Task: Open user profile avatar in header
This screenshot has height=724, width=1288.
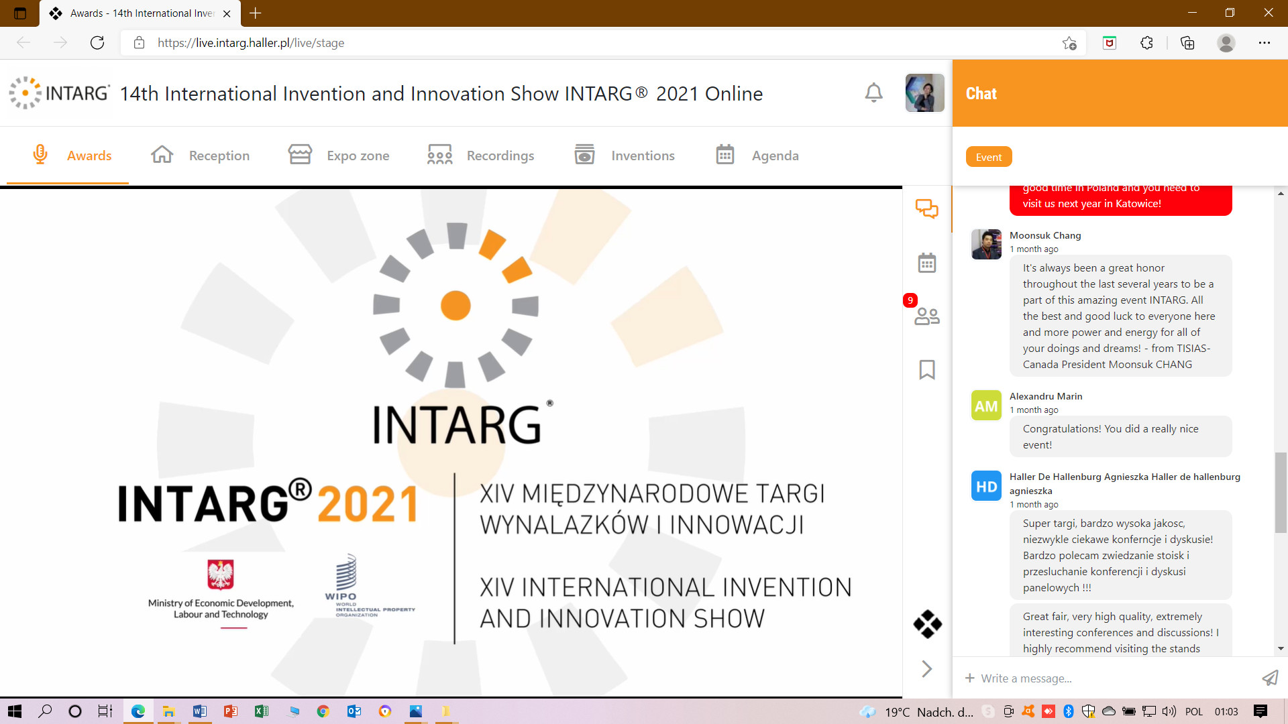Action: (x=924, y=93)
